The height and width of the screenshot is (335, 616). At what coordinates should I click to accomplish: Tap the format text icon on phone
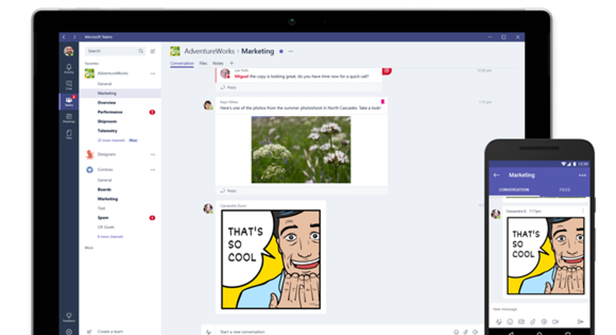498,322
